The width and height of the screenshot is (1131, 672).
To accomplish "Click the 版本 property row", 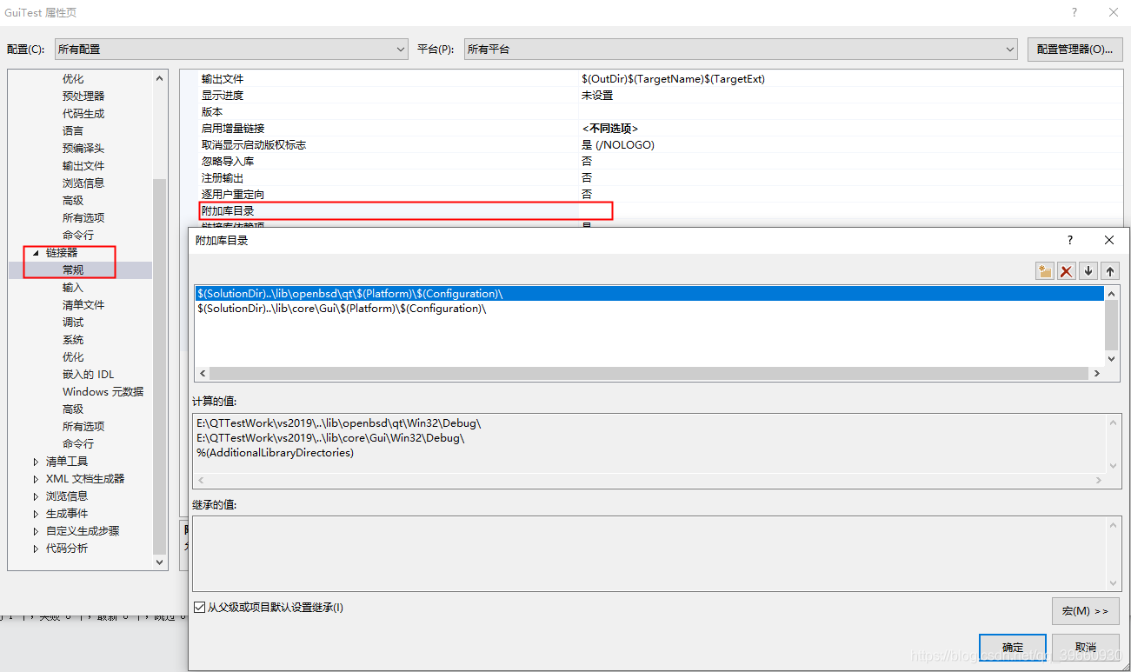I will [x=661, y=112].
